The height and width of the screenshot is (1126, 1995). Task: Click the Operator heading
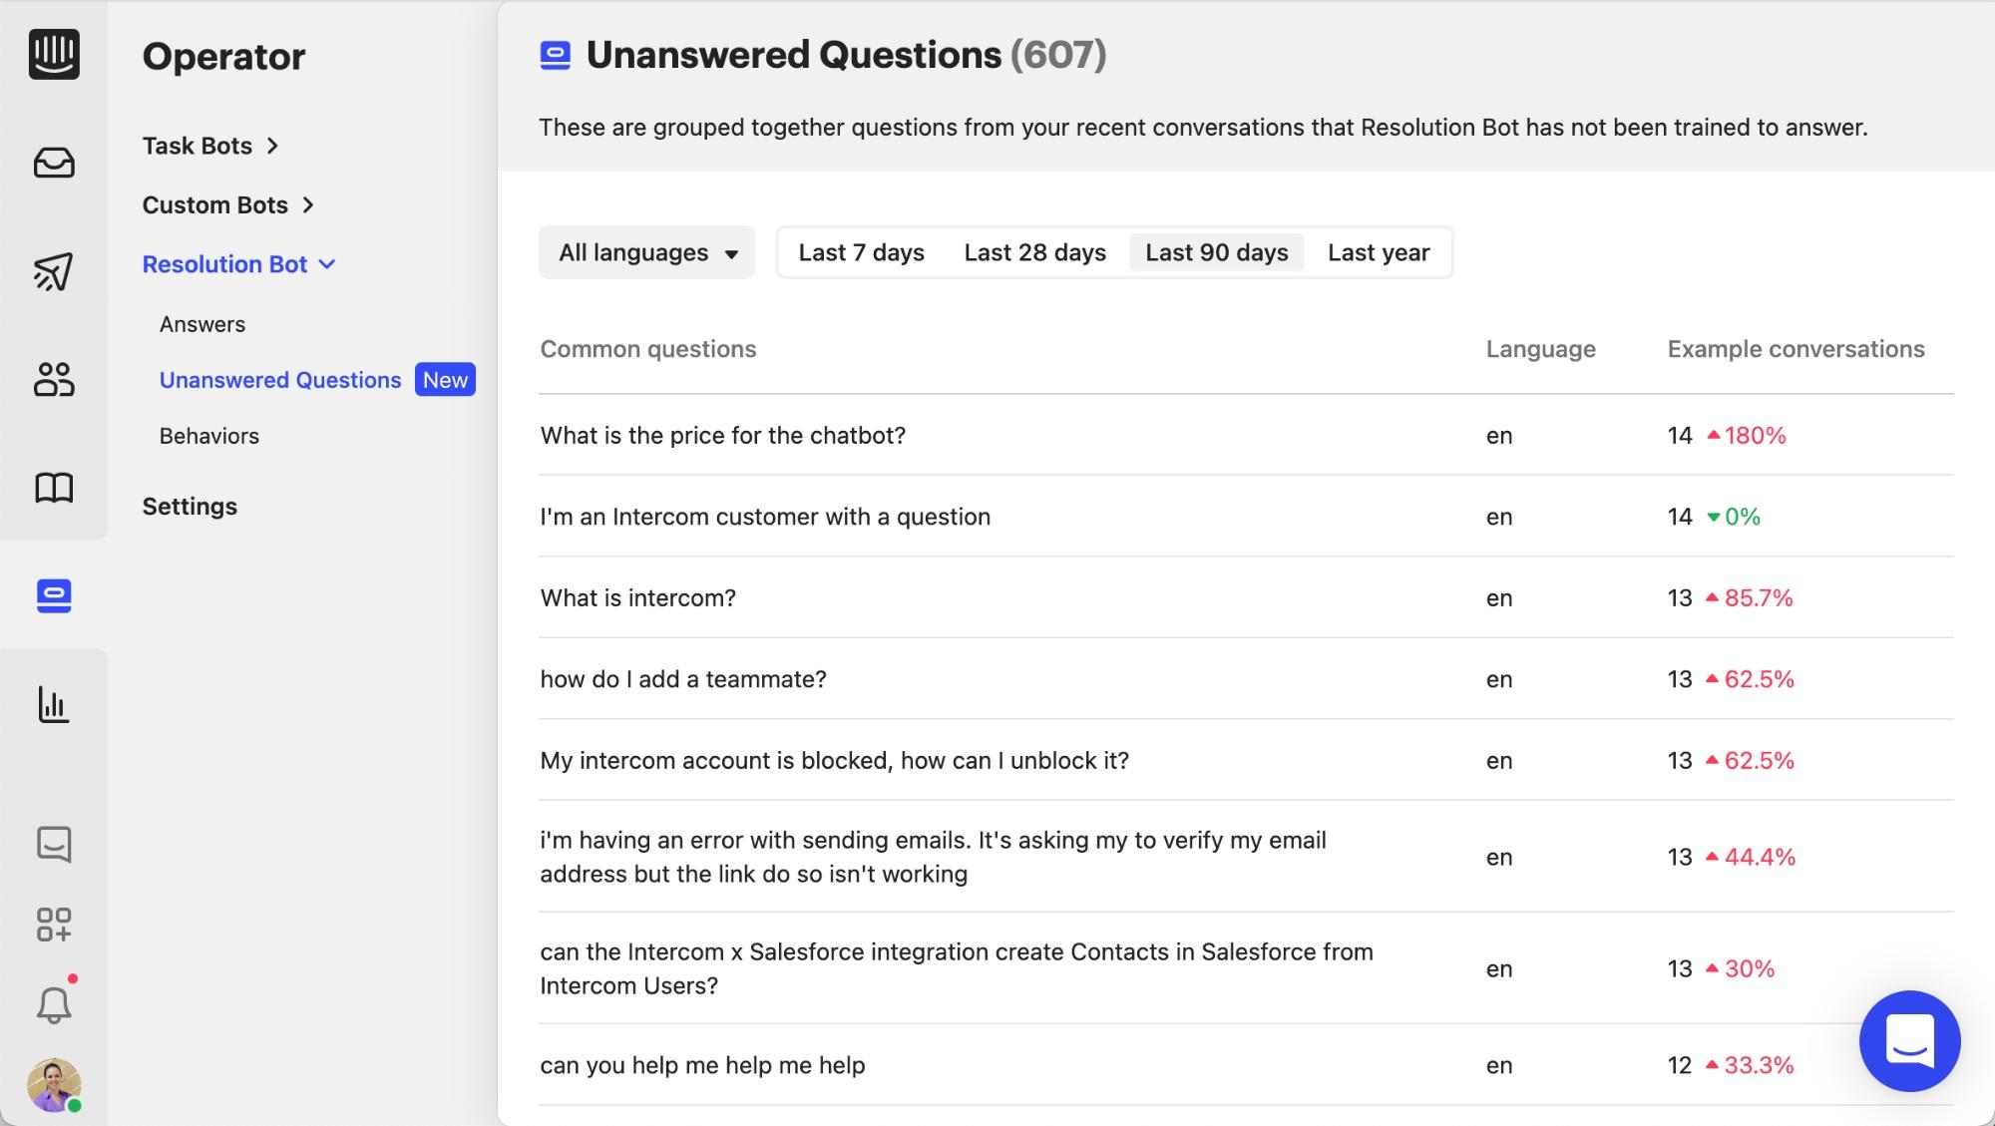224,56
